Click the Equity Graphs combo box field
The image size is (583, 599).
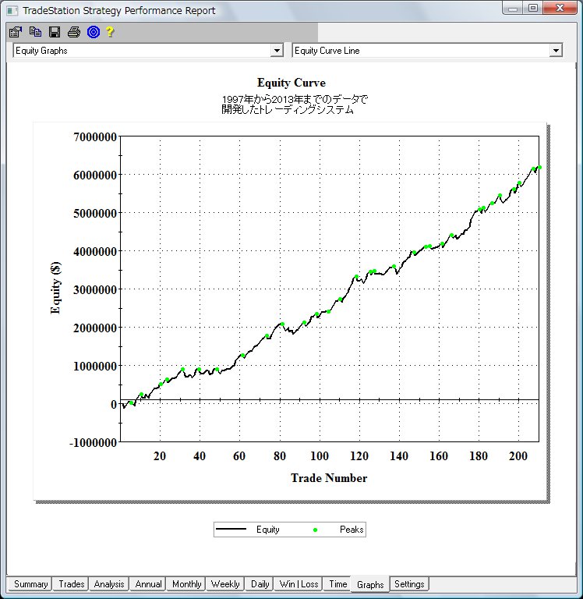pos(142,51)
